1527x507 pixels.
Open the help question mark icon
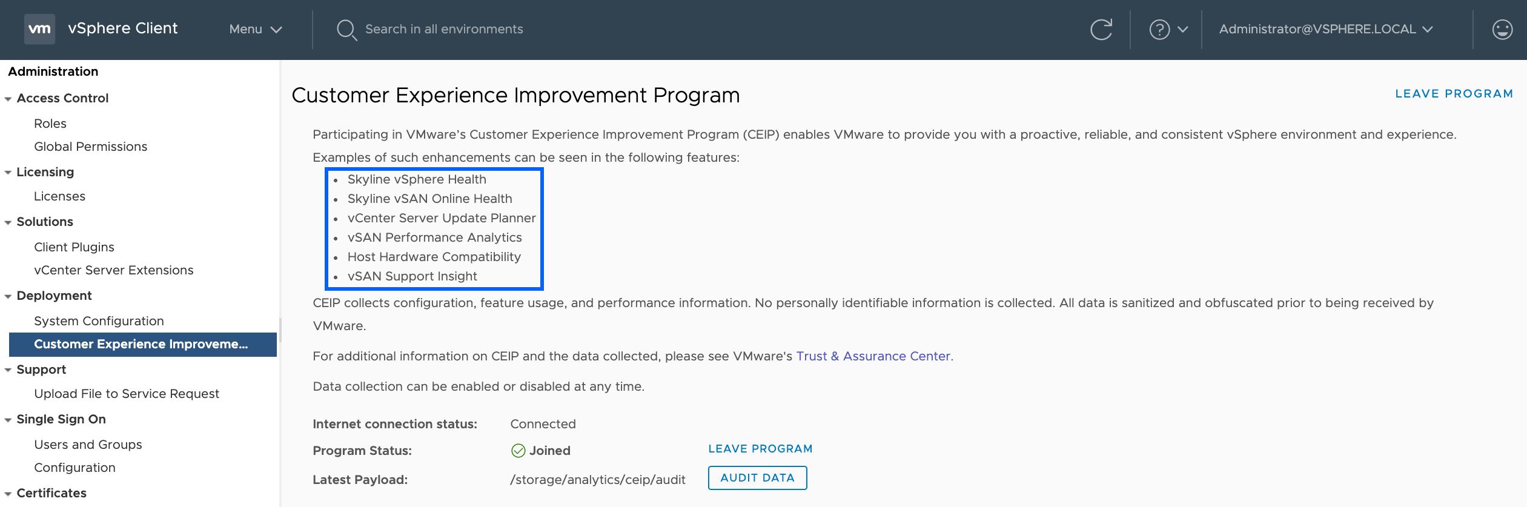[1159, 29]
